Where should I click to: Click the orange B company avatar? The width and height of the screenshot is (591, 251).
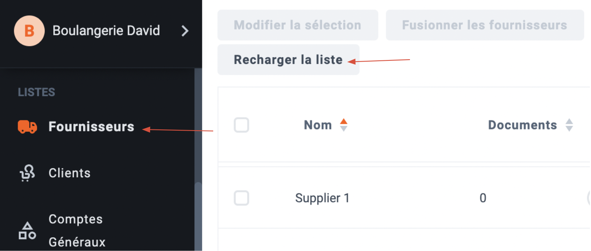[29, 31]
